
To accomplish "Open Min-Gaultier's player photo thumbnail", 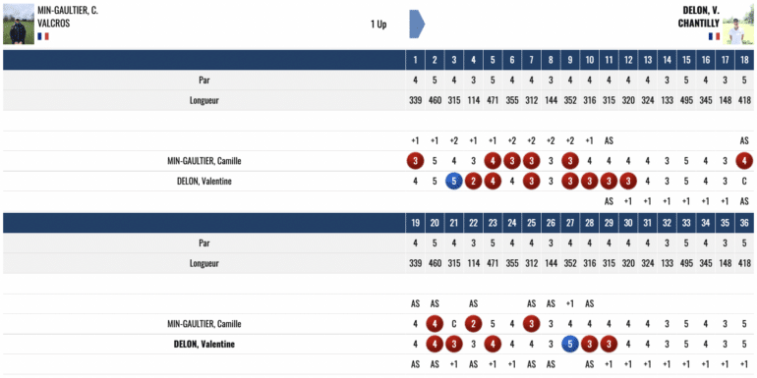I will (19, 25).
